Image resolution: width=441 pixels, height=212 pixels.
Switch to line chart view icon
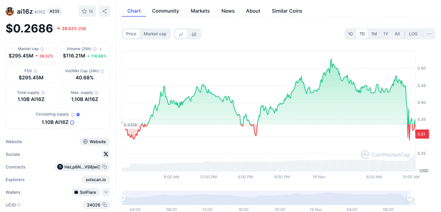click(x=181, y=34)
